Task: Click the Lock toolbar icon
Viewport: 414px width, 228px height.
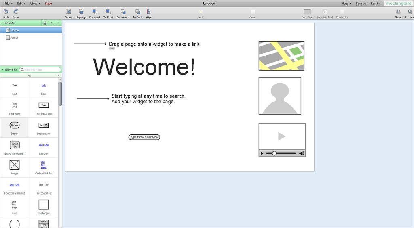Action: click(x=201, y=12)
